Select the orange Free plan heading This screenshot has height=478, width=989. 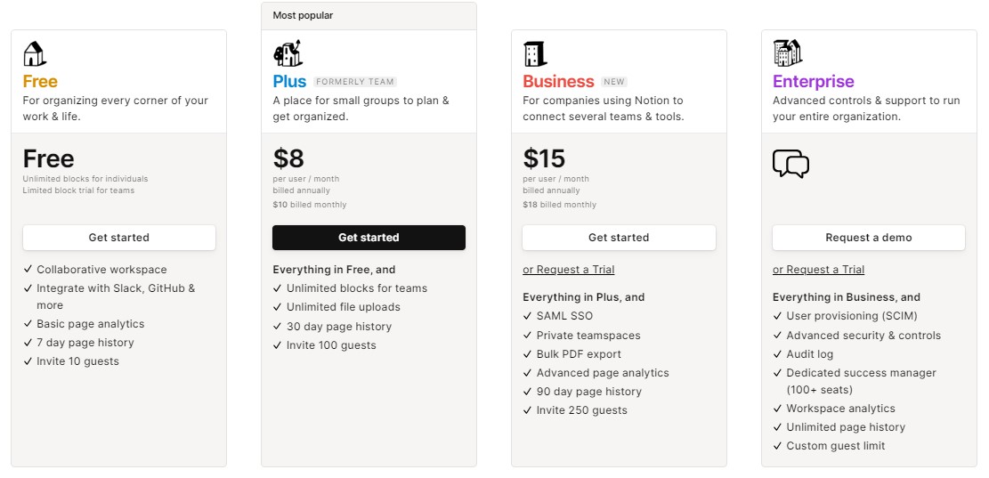(40, 81)
